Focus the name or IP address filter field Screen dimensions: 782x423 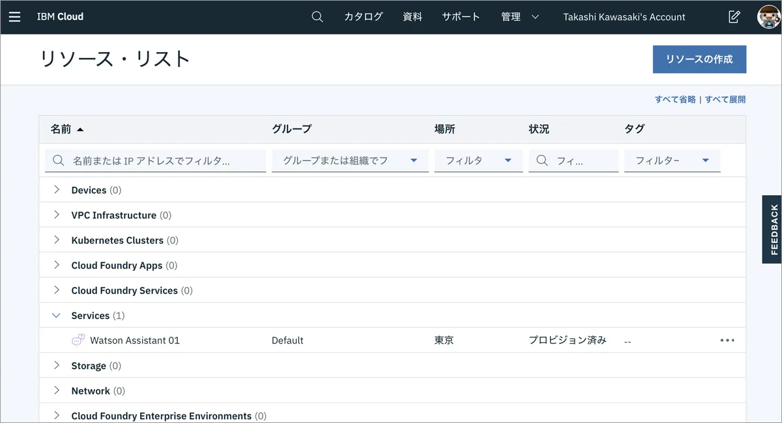click(x=156, y=161)
